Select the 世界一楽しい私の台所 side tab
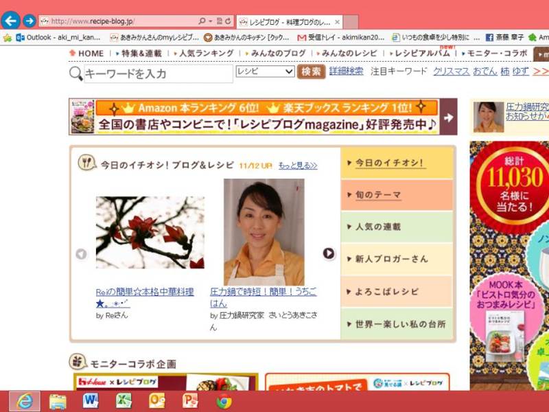Screen dimensions: 549x412 click(x=397, y=324)
